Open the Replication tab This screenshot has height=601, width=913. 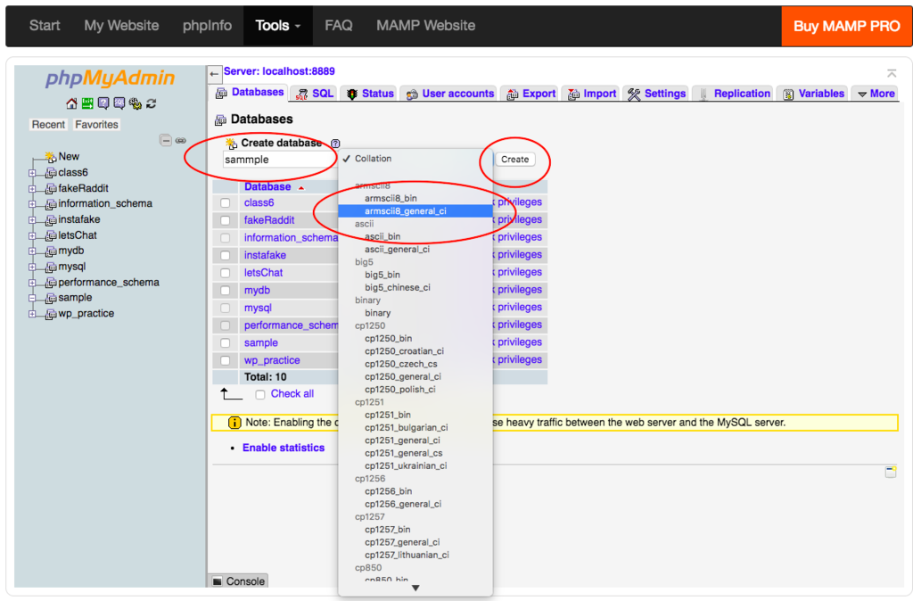734,94
